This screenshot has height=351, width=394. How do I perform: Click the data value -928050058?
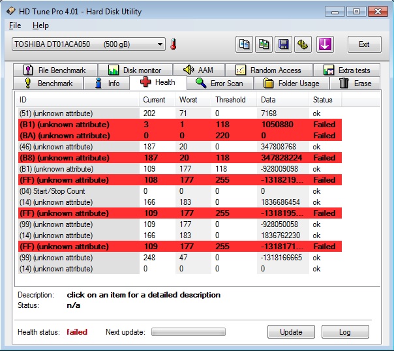pos(279,224)
